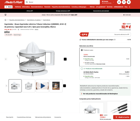Open the wishlist heart icon
Image resolution: width=140 pixels, height=121 pixels.
point(124,2)
